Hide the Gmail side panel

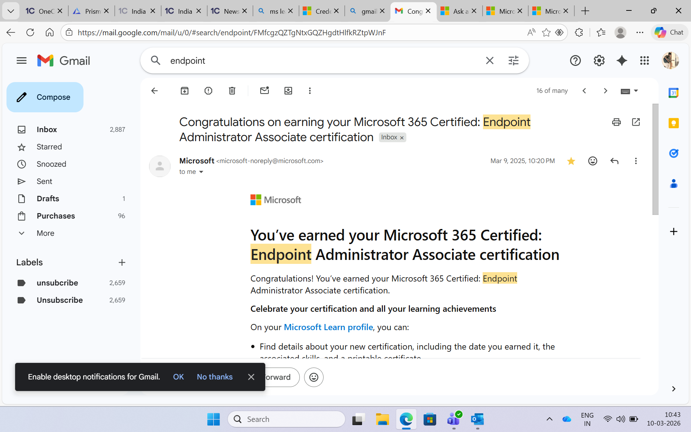point(674,389)
